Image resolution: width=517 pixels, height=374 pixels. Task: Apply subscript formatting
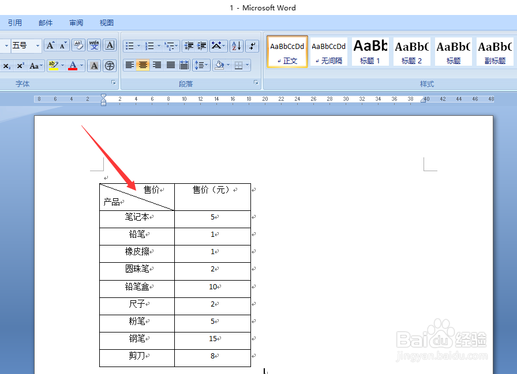8,65
